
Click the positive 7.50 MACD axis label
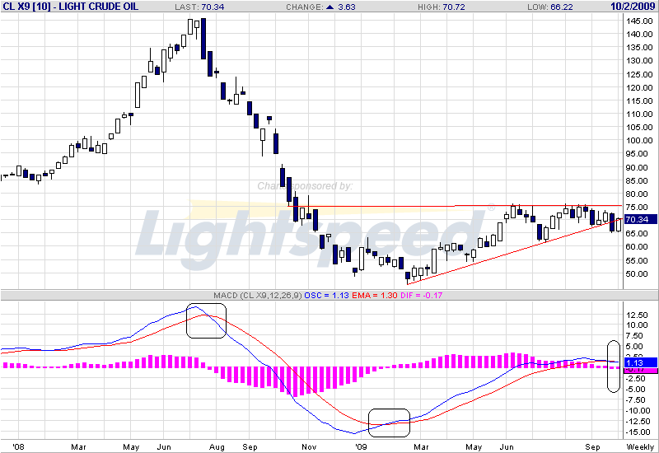(x=634, y=336)
